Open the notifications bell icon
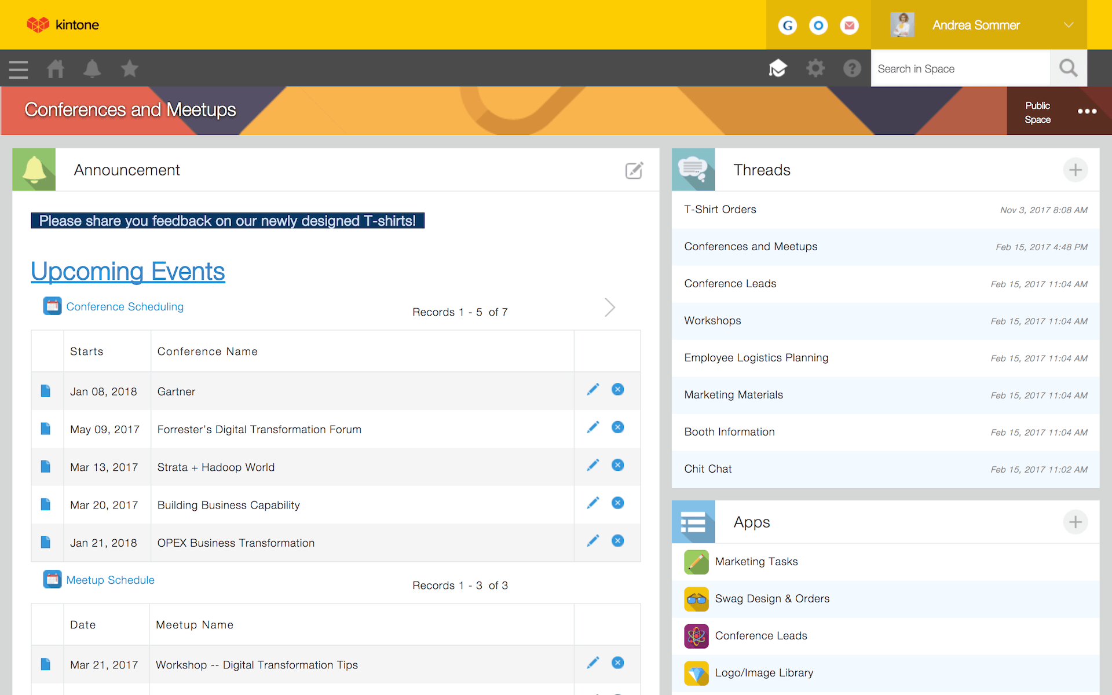Screen dimensions: 1112x695 92,69
